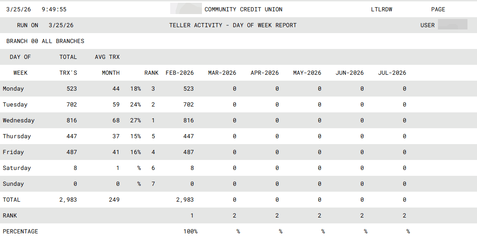Image resolution: width=477 pixels, height=237 pixels.
Task: Select the RANK column header
Action: 152,73
